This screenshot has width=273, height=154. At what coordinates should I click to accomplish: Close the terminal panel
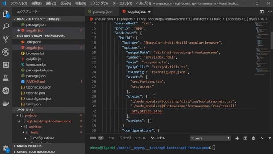pos(270,138)
